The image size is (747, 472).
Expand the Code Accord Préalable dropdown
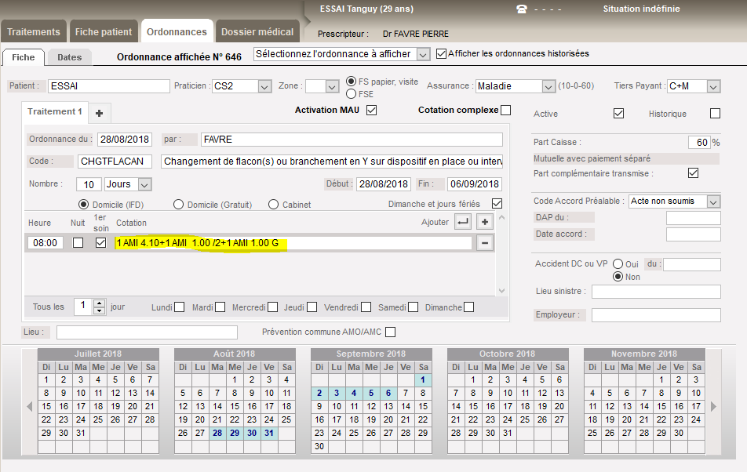click(712, 202)
